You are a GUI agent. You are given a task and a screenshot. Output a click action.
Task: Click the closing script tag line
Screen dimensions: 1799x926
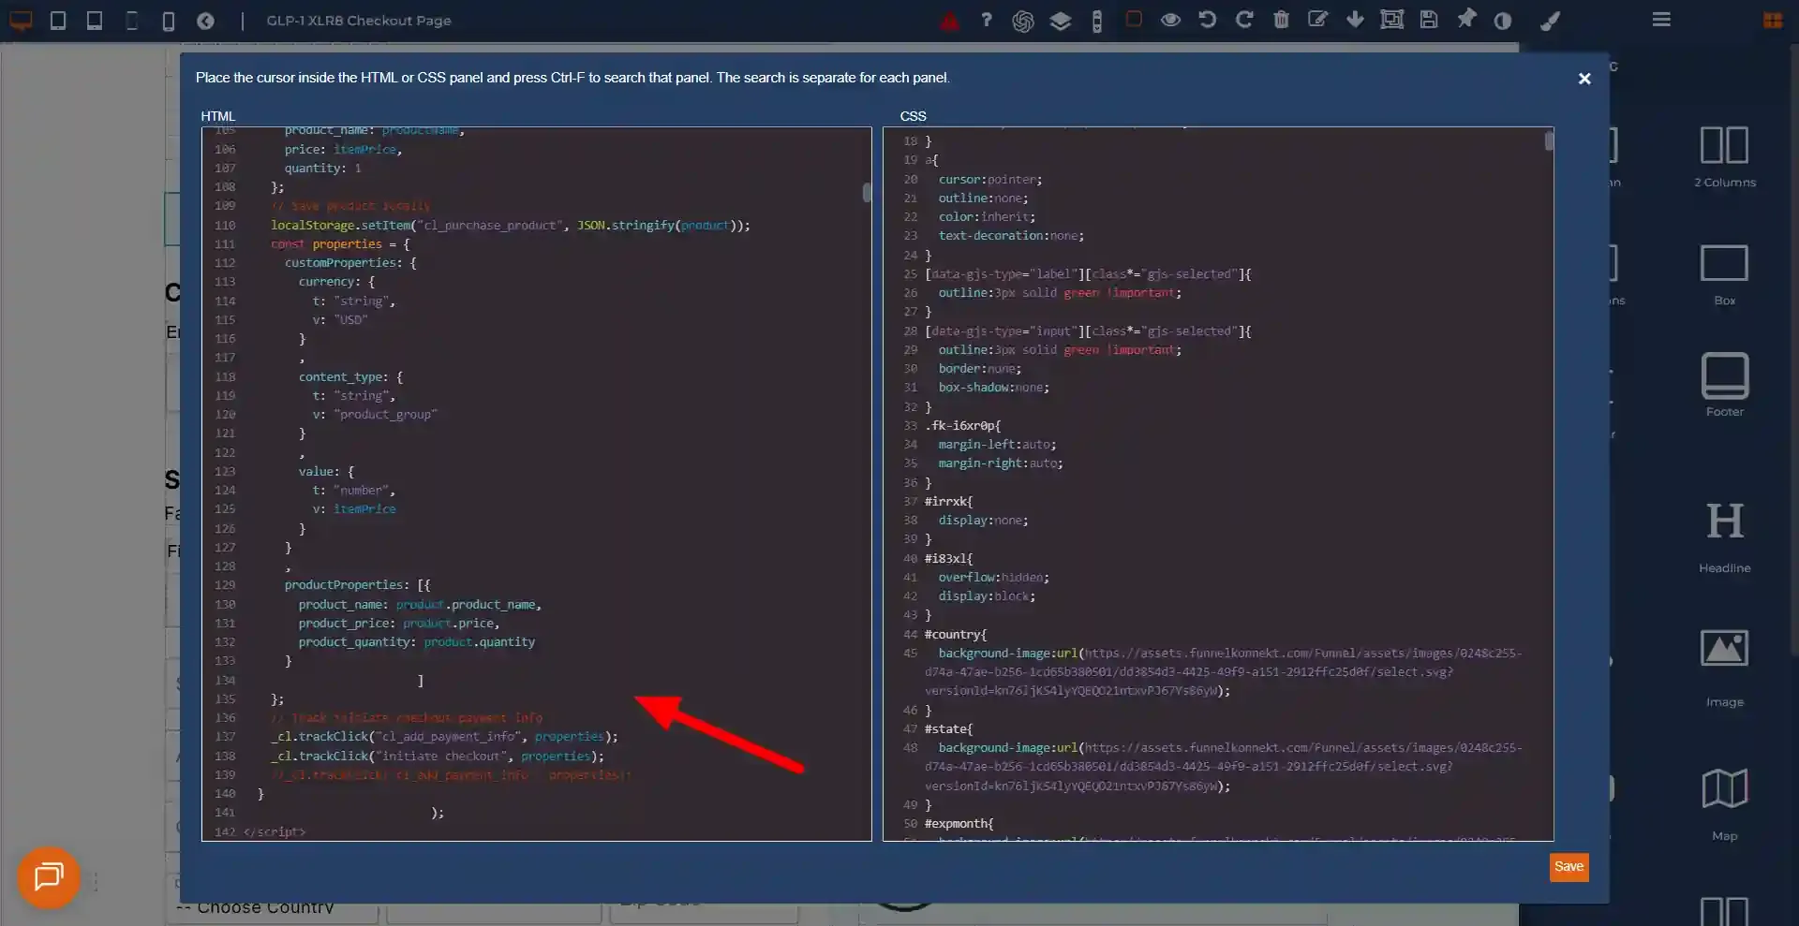275,831
